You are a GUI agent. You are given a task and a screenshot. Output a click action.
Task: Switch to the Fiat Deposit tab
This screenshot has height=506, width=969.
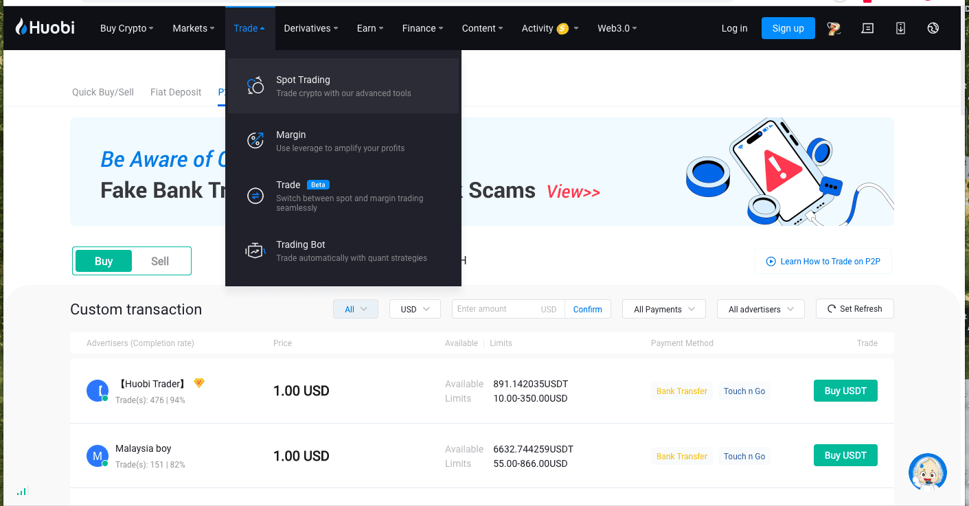tap(176, 92)
